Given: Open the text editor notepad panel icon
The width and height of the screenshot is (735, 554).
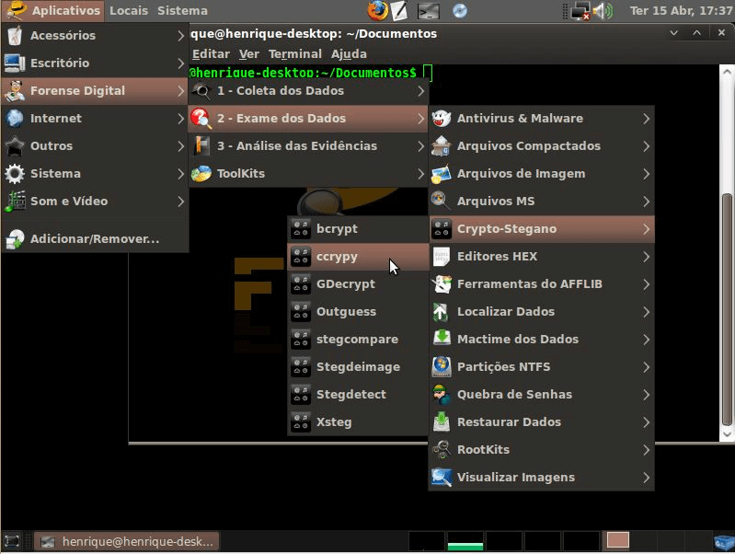Looking at the screenshot, I should tap(399, 11).
